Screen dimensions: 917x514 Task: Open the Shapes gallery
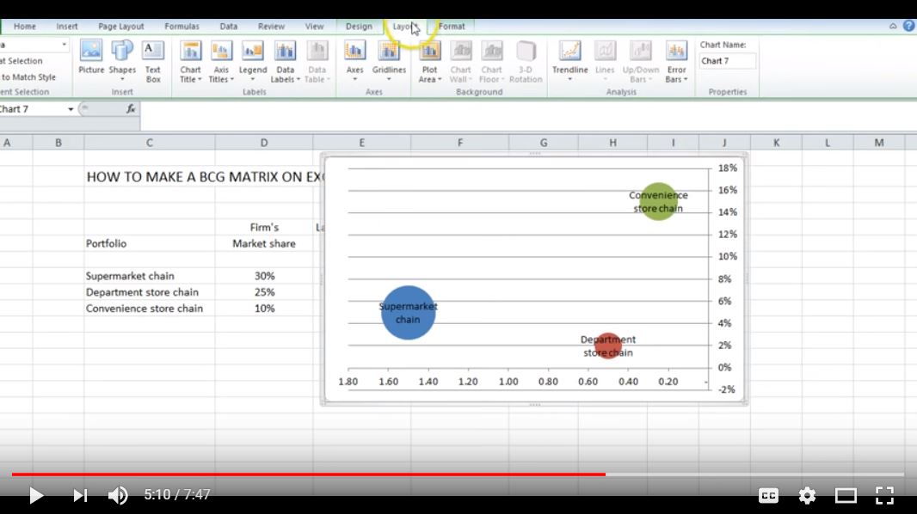[x=123, y=58]
